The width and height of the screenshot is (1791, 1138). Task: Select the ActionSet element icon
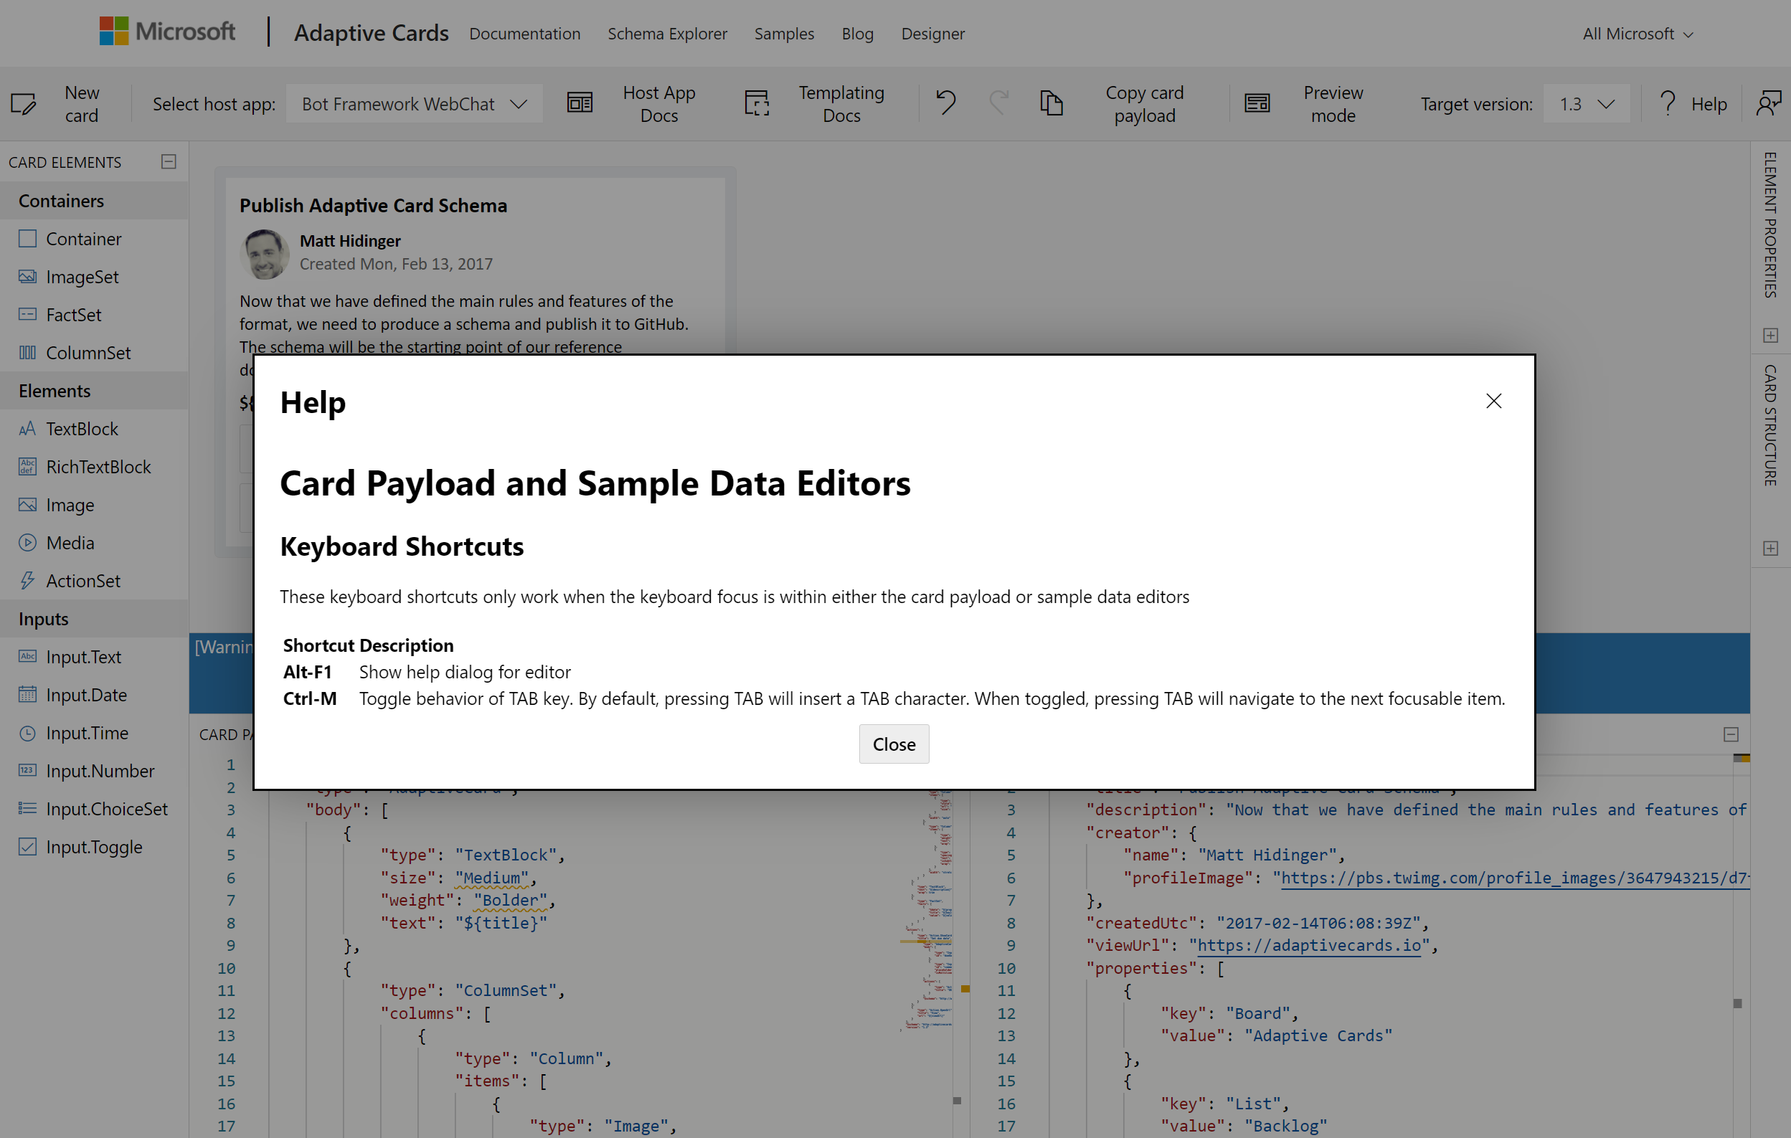pos(27,580)
